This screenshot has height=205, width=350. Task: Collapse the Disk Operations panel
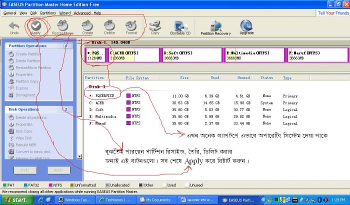click(x=66, y=109)
